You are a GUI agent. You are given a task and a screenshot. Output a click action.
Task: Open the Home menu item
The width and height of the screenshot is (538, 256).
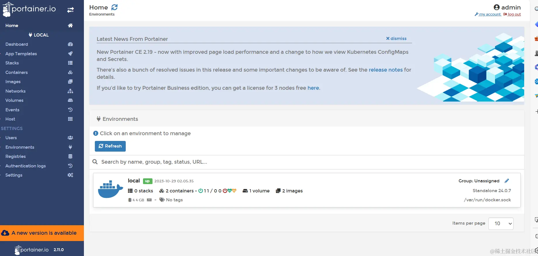(12, 26)
